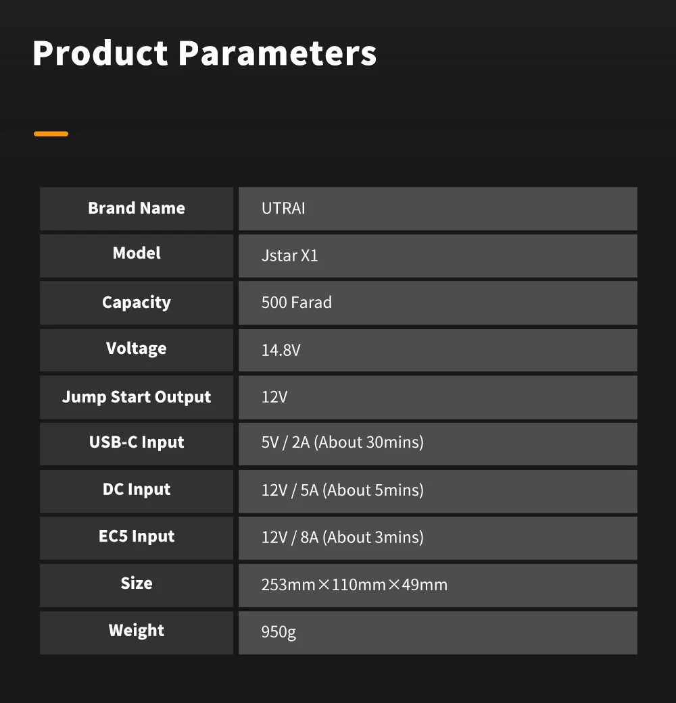The width and height of the screenshot is (676, 703).
Task: Select the DC Input label cell
Action: coord(137,490)
